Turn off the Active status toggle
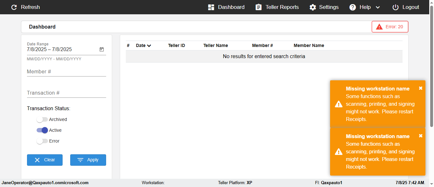The width and height of the screenshot is (434, 187). point(42,130)
